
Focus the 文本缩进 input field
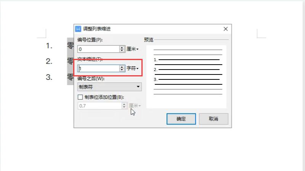(98, 68)
